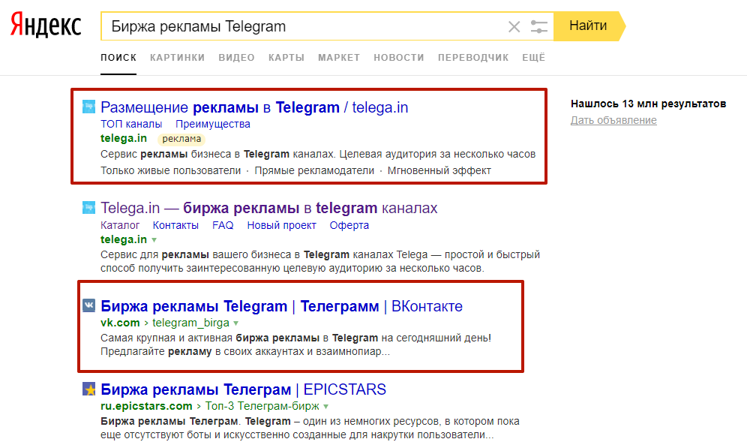Clear the search query with X icon
This screenshot has height=448, width=747.
point(514,27)
